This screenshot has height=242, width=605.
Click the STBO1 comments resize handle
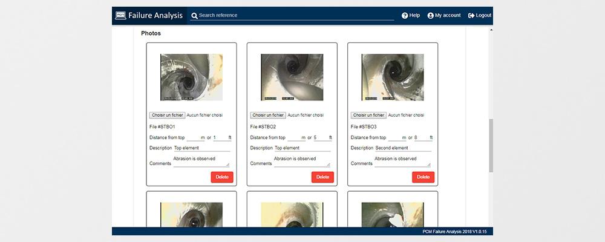[x=227, y=165]
